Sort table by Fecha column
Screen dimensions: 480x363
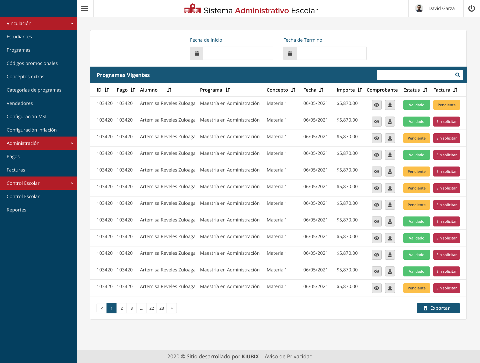321,90
